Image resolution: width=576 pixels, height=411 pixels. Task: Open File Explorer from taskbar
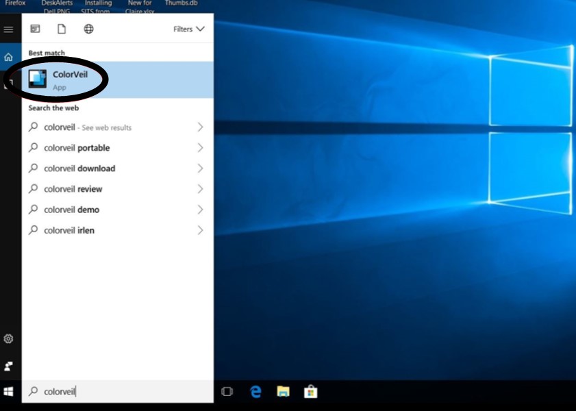[284, 392]
